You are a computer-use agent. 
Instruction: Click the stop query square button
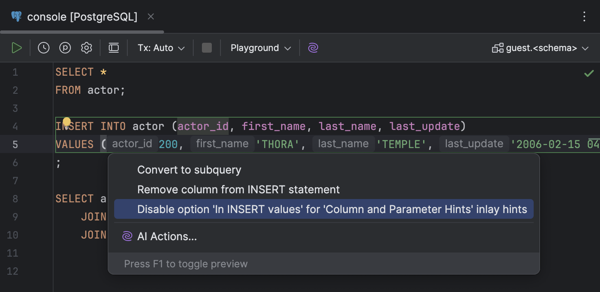(206, 47)
